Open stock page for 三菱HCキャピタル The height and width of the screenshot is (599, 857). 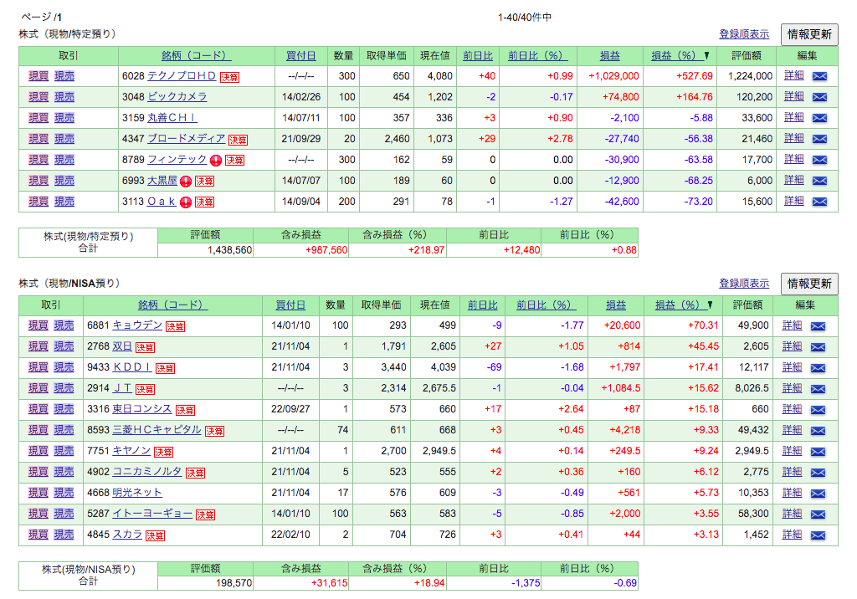(157, 429)
